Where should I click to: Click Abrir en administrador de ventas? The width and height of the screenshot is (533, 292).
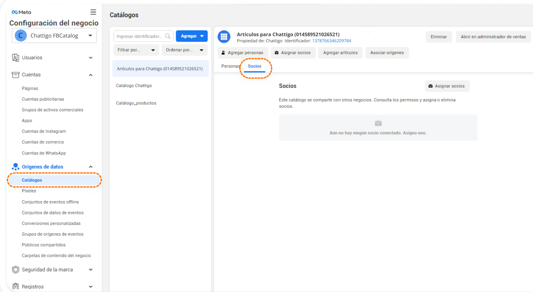tap(493, 37)
